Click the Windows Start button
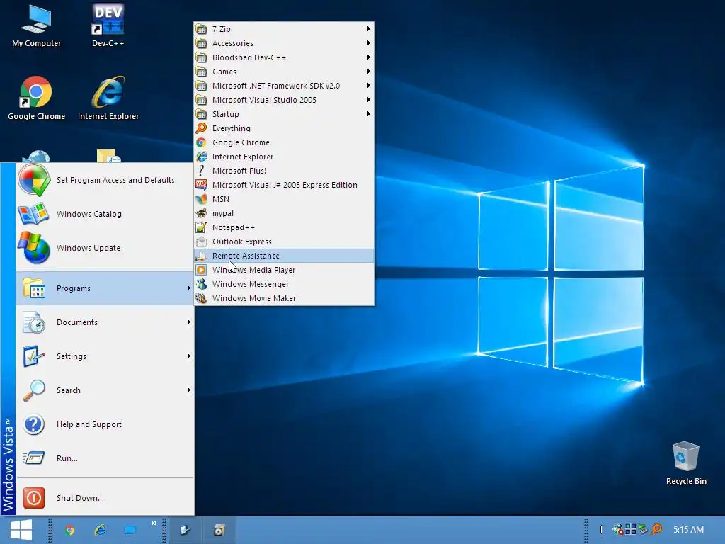This screenshot has width=725, height=544. pos(21,530)
